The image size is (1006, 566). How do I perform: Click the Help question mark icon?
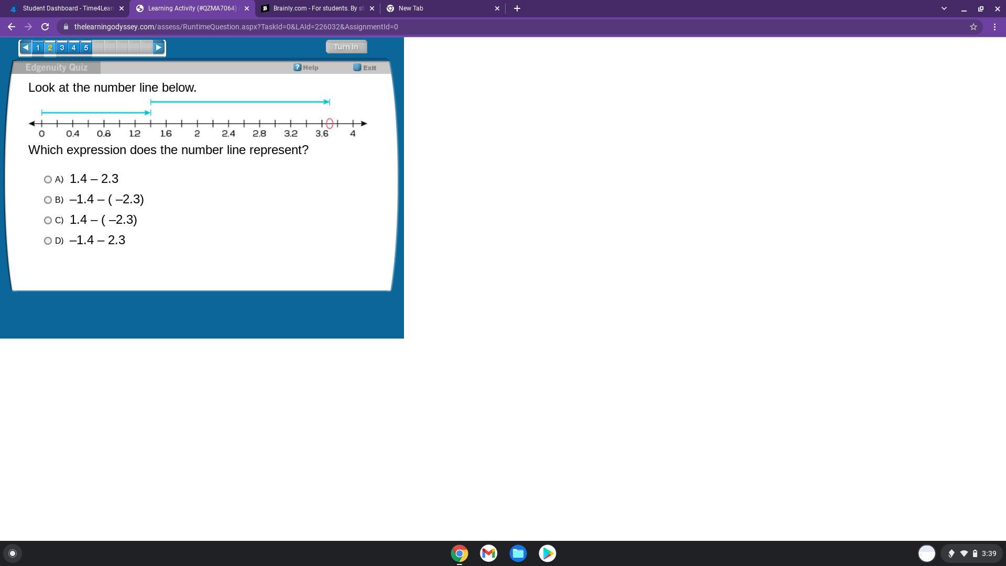pos(297,68)
